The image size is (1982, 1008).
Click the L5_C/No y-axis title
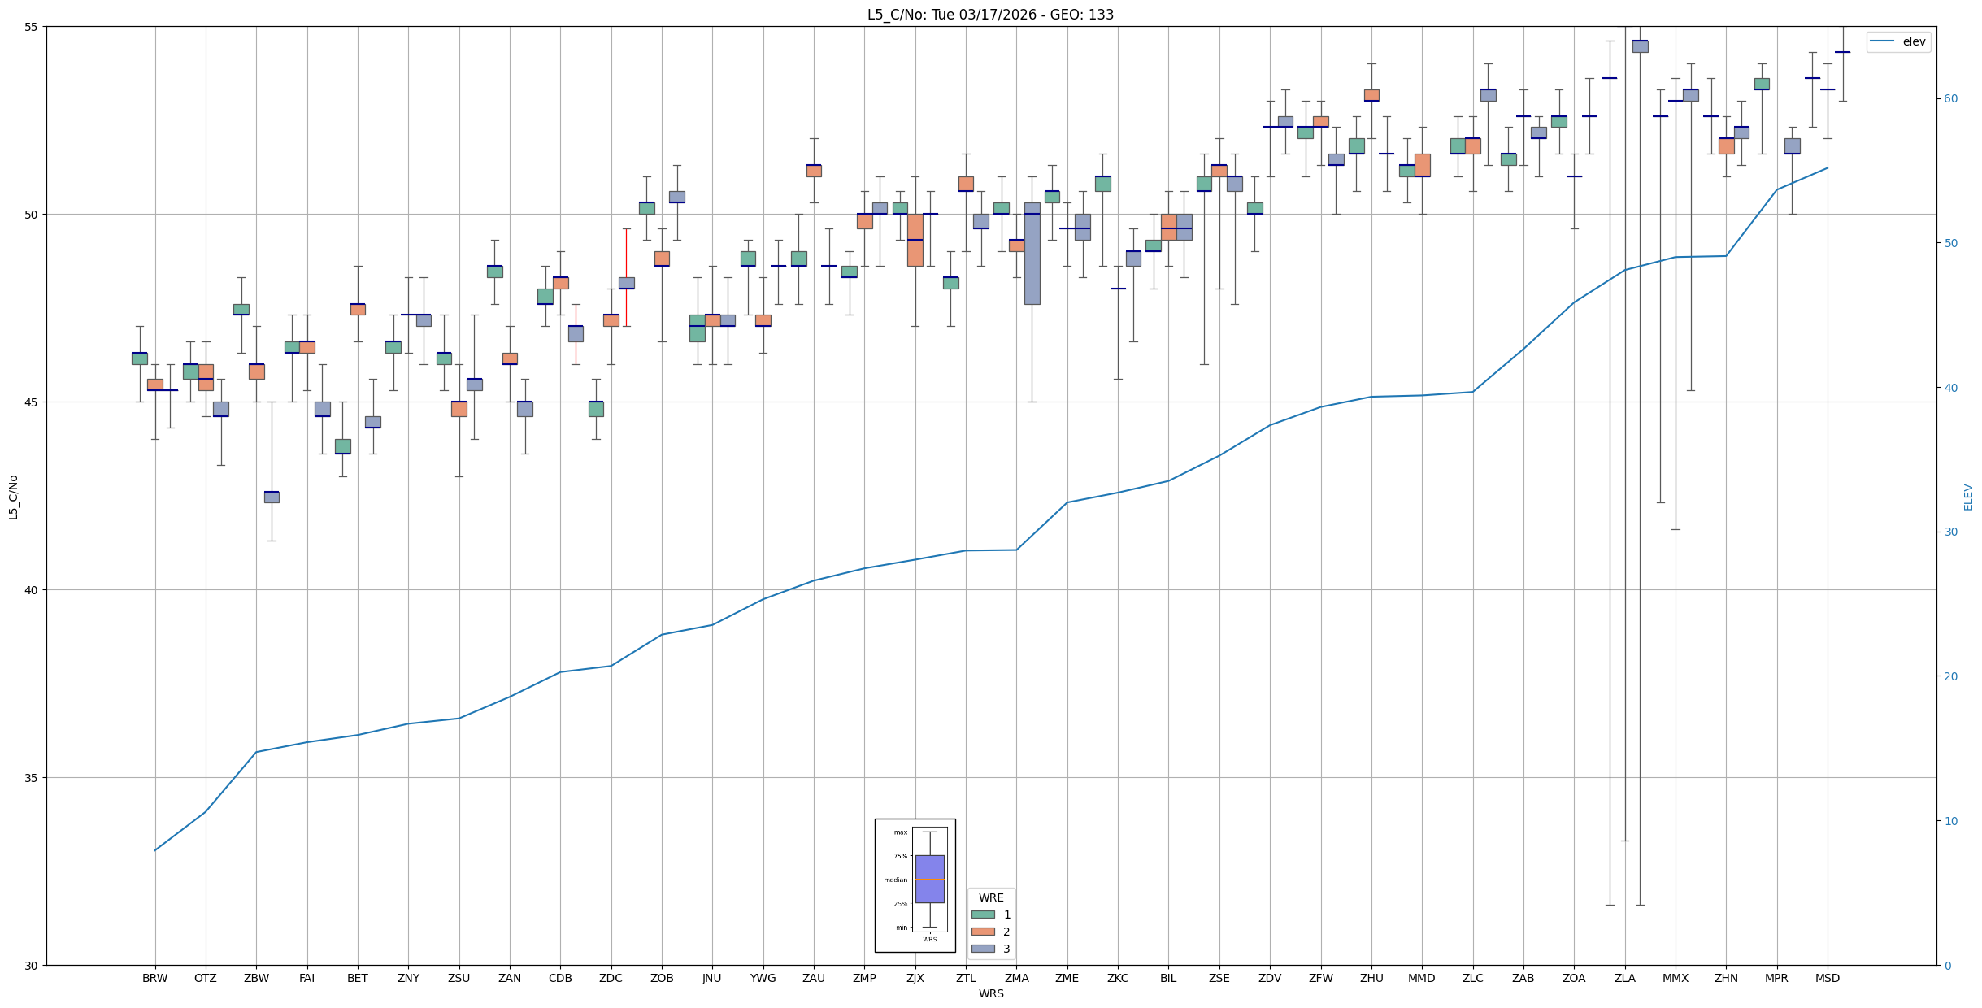click(13, 497)
